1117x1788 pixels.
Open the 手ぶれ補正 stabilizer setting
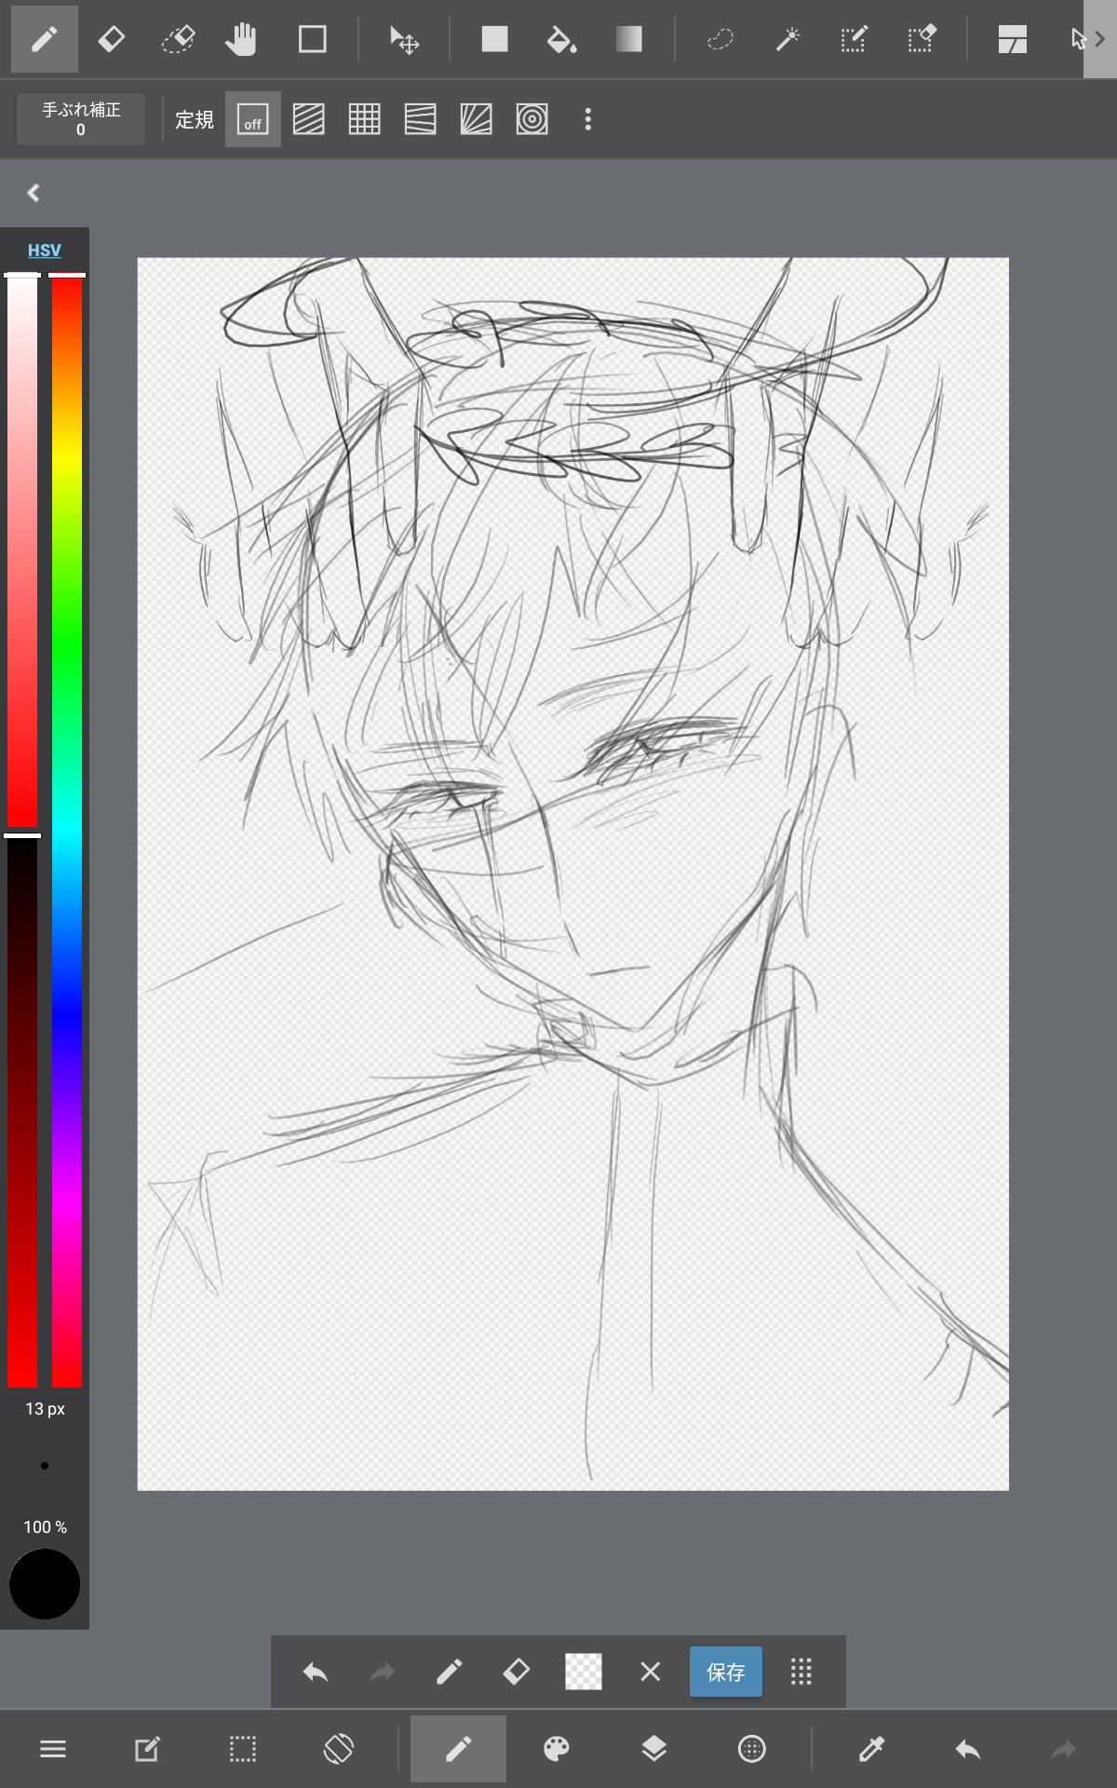tap(81, 119)
